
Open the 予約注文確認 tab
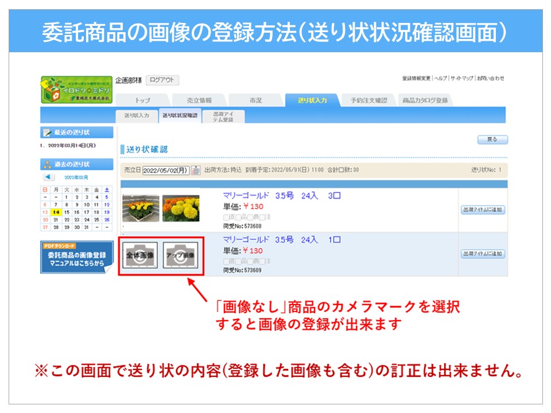[368, 100]
